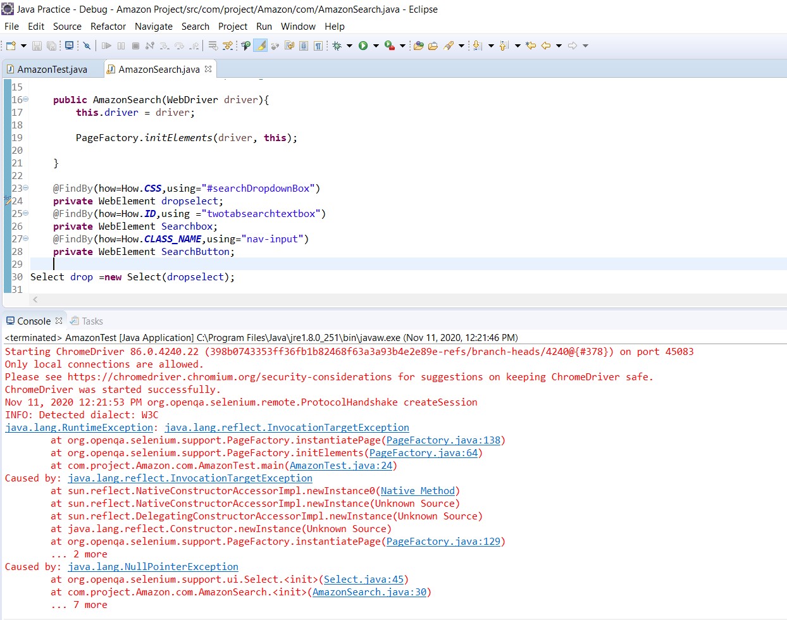Open the Refactor menu

pos(108,27)
